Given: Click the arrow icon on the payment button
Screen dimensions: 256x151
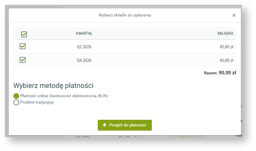Looking at the screenshot, I should click(104, 125).
